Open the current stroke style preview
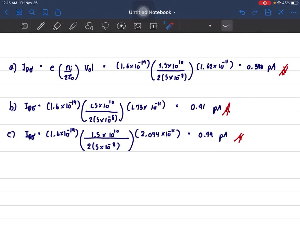300x225 pixels. 227,26
